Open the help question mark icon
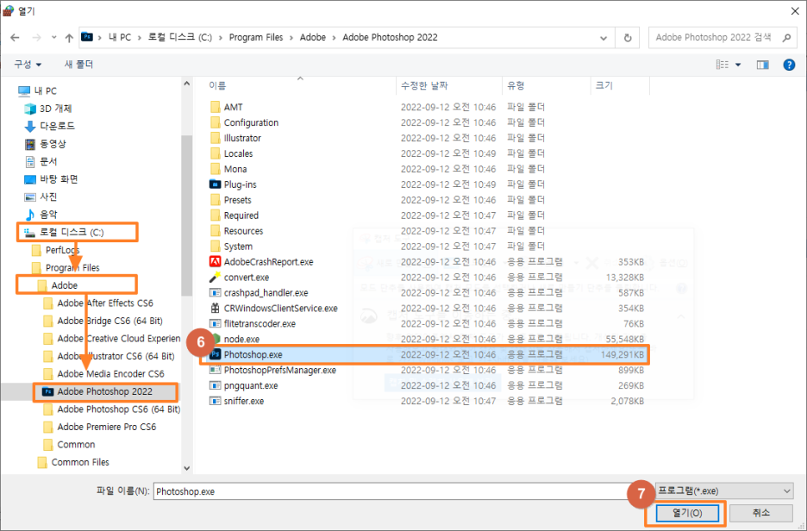807x531 pixels. tap(789, 65)
